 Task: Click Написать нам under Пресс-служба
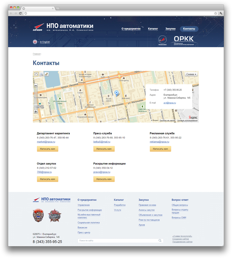[104, 149]
